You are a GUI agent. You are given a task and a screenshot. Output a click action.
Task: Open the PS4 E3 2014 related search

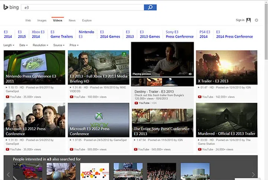205,34
